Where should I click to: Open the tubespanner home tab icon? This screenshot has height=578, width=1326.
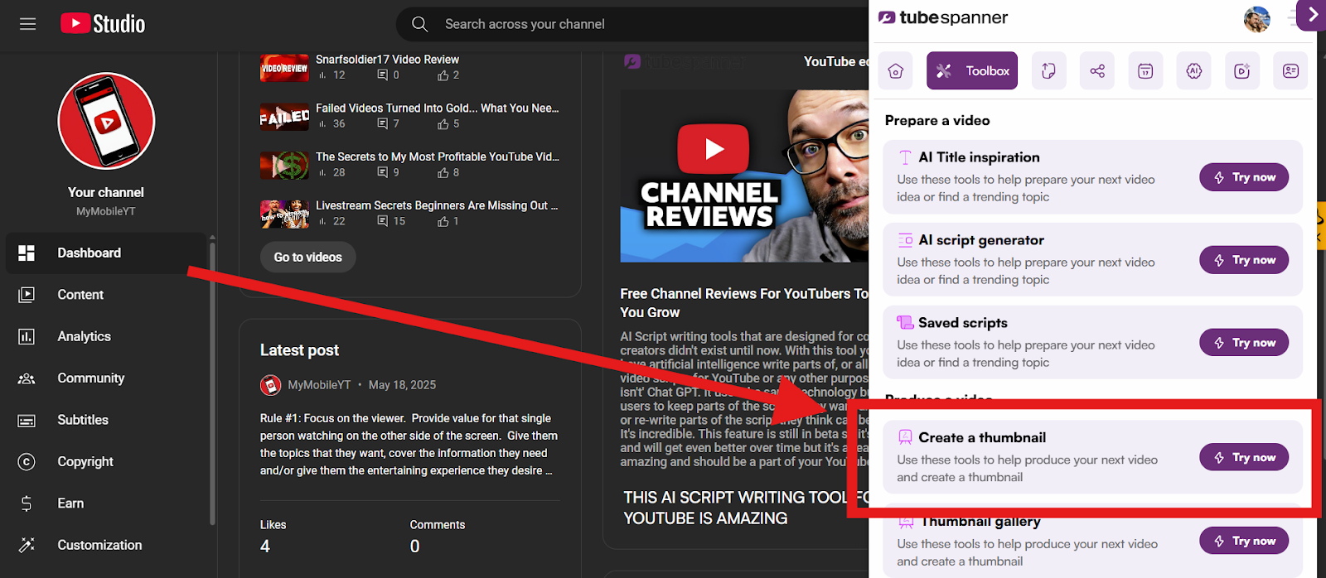(x=896, y=71)
